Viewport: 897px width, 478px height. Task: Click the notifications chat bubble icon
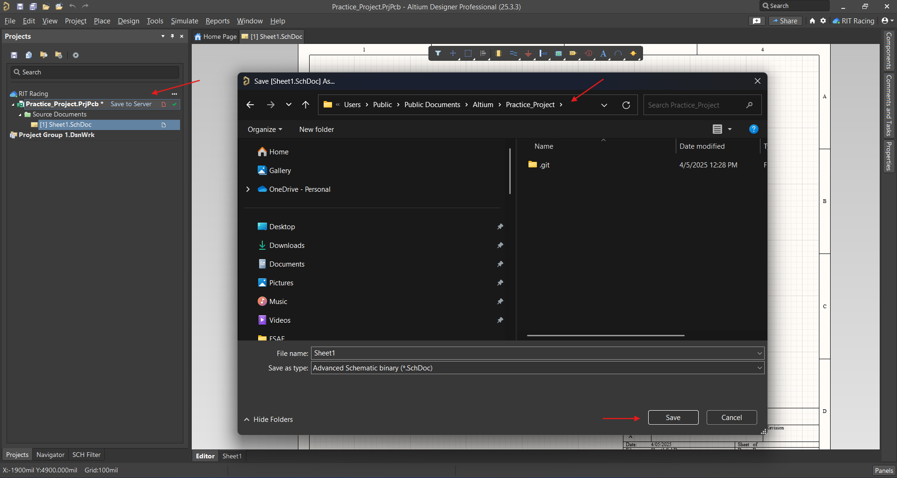click(x=757, y=21)
